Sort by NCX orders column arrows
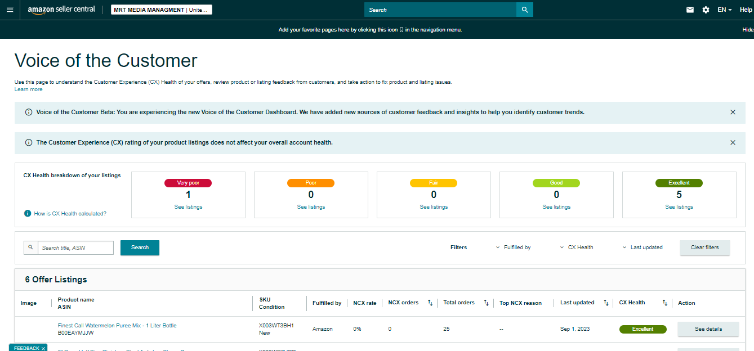Screen dimensions: 754x351 pyautogui.click(x=430, y=303)
